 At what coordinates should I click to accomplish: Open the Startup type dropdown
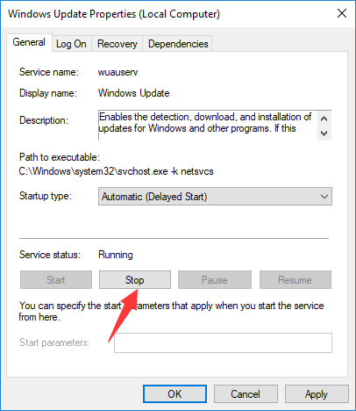tap(215, 197)
